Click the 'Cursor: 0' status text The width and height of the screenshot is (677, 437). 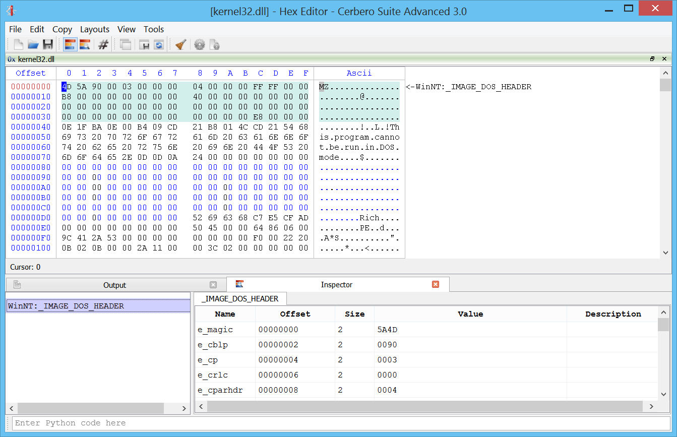click(x=25, y=267)
